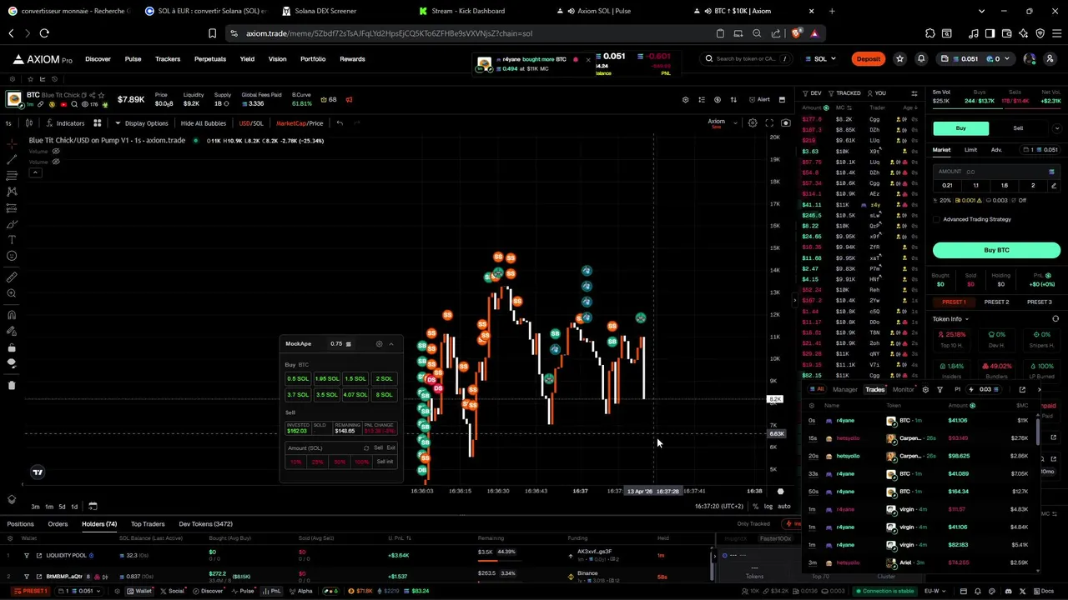Toggle USD/SOL currency display
Viewport: 1068px width, 600px height.
(x=251, y=123)
